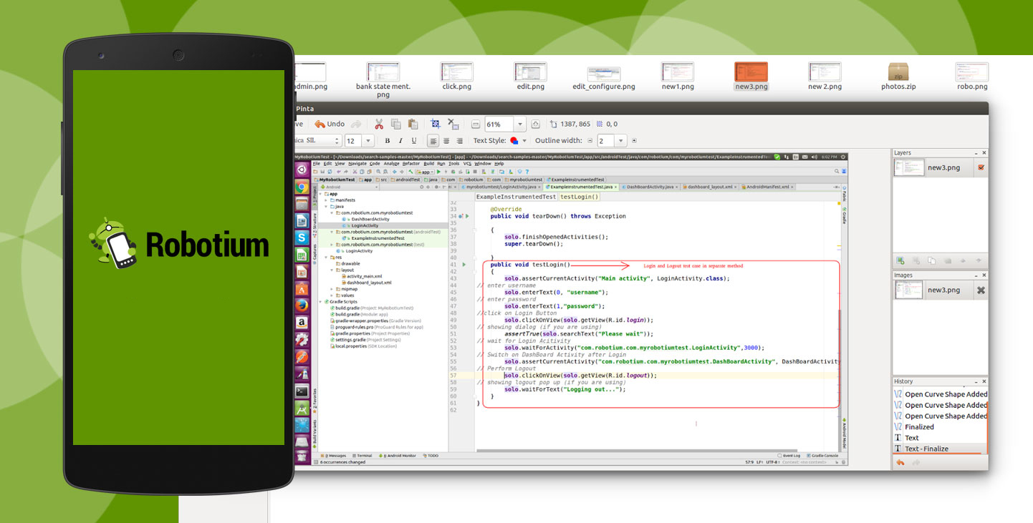This screenshot has height=523, width=1033.
Task: Close new3.png in Images panel
Action: [x=981, y=290]
